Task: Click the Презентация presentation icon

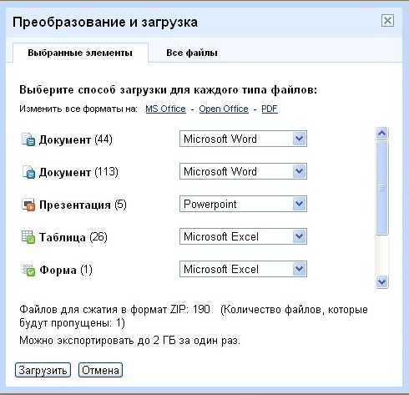Action: [x=28, y=205]
